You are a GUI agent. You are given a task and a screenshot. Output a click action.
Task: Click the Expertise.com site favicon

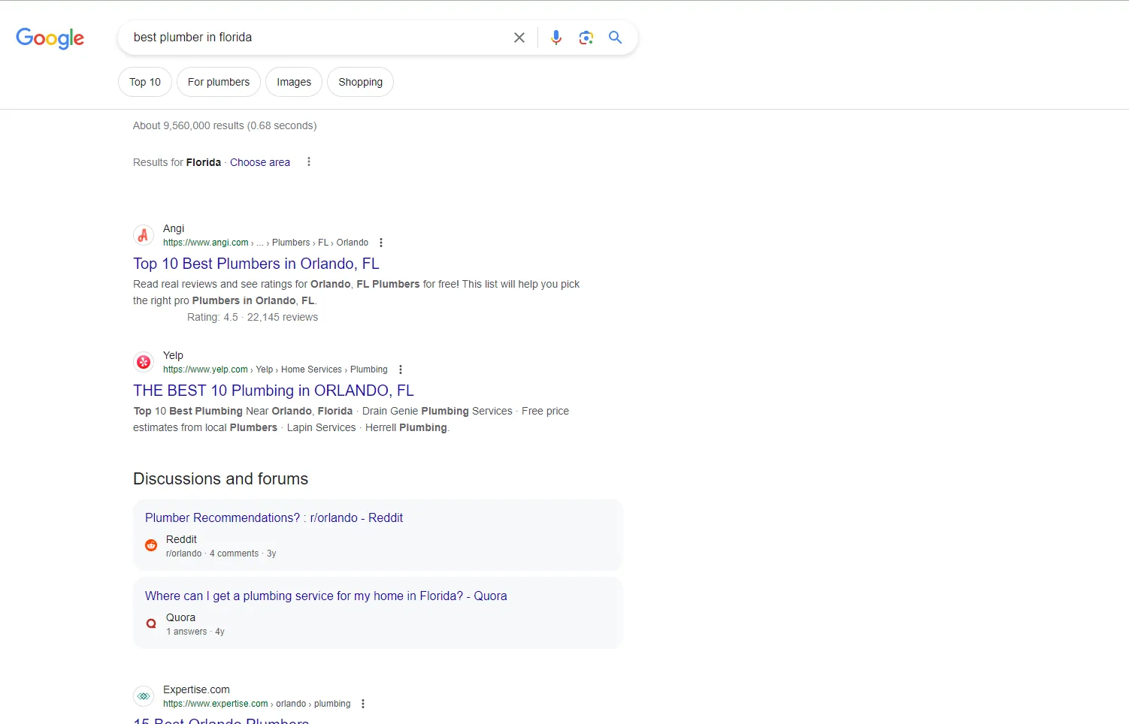tap(144, 696)
